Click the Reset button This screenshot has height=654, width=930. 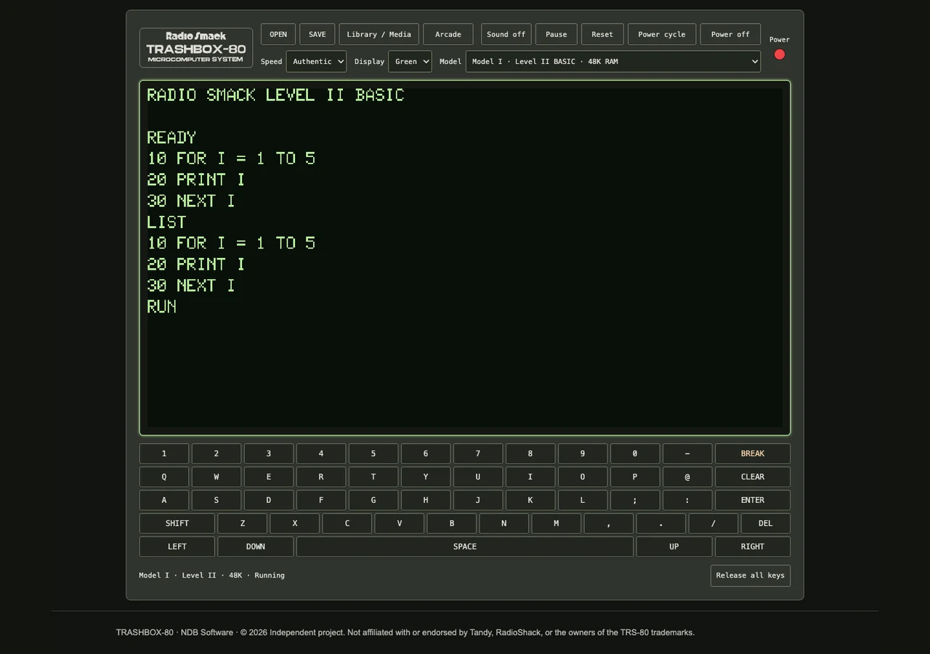point(602,34)
